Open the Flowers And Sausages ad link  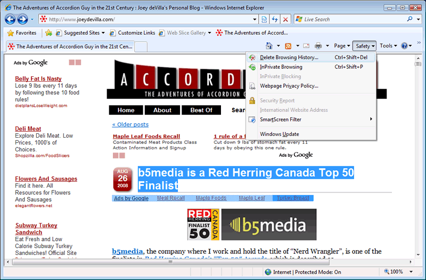46,179
